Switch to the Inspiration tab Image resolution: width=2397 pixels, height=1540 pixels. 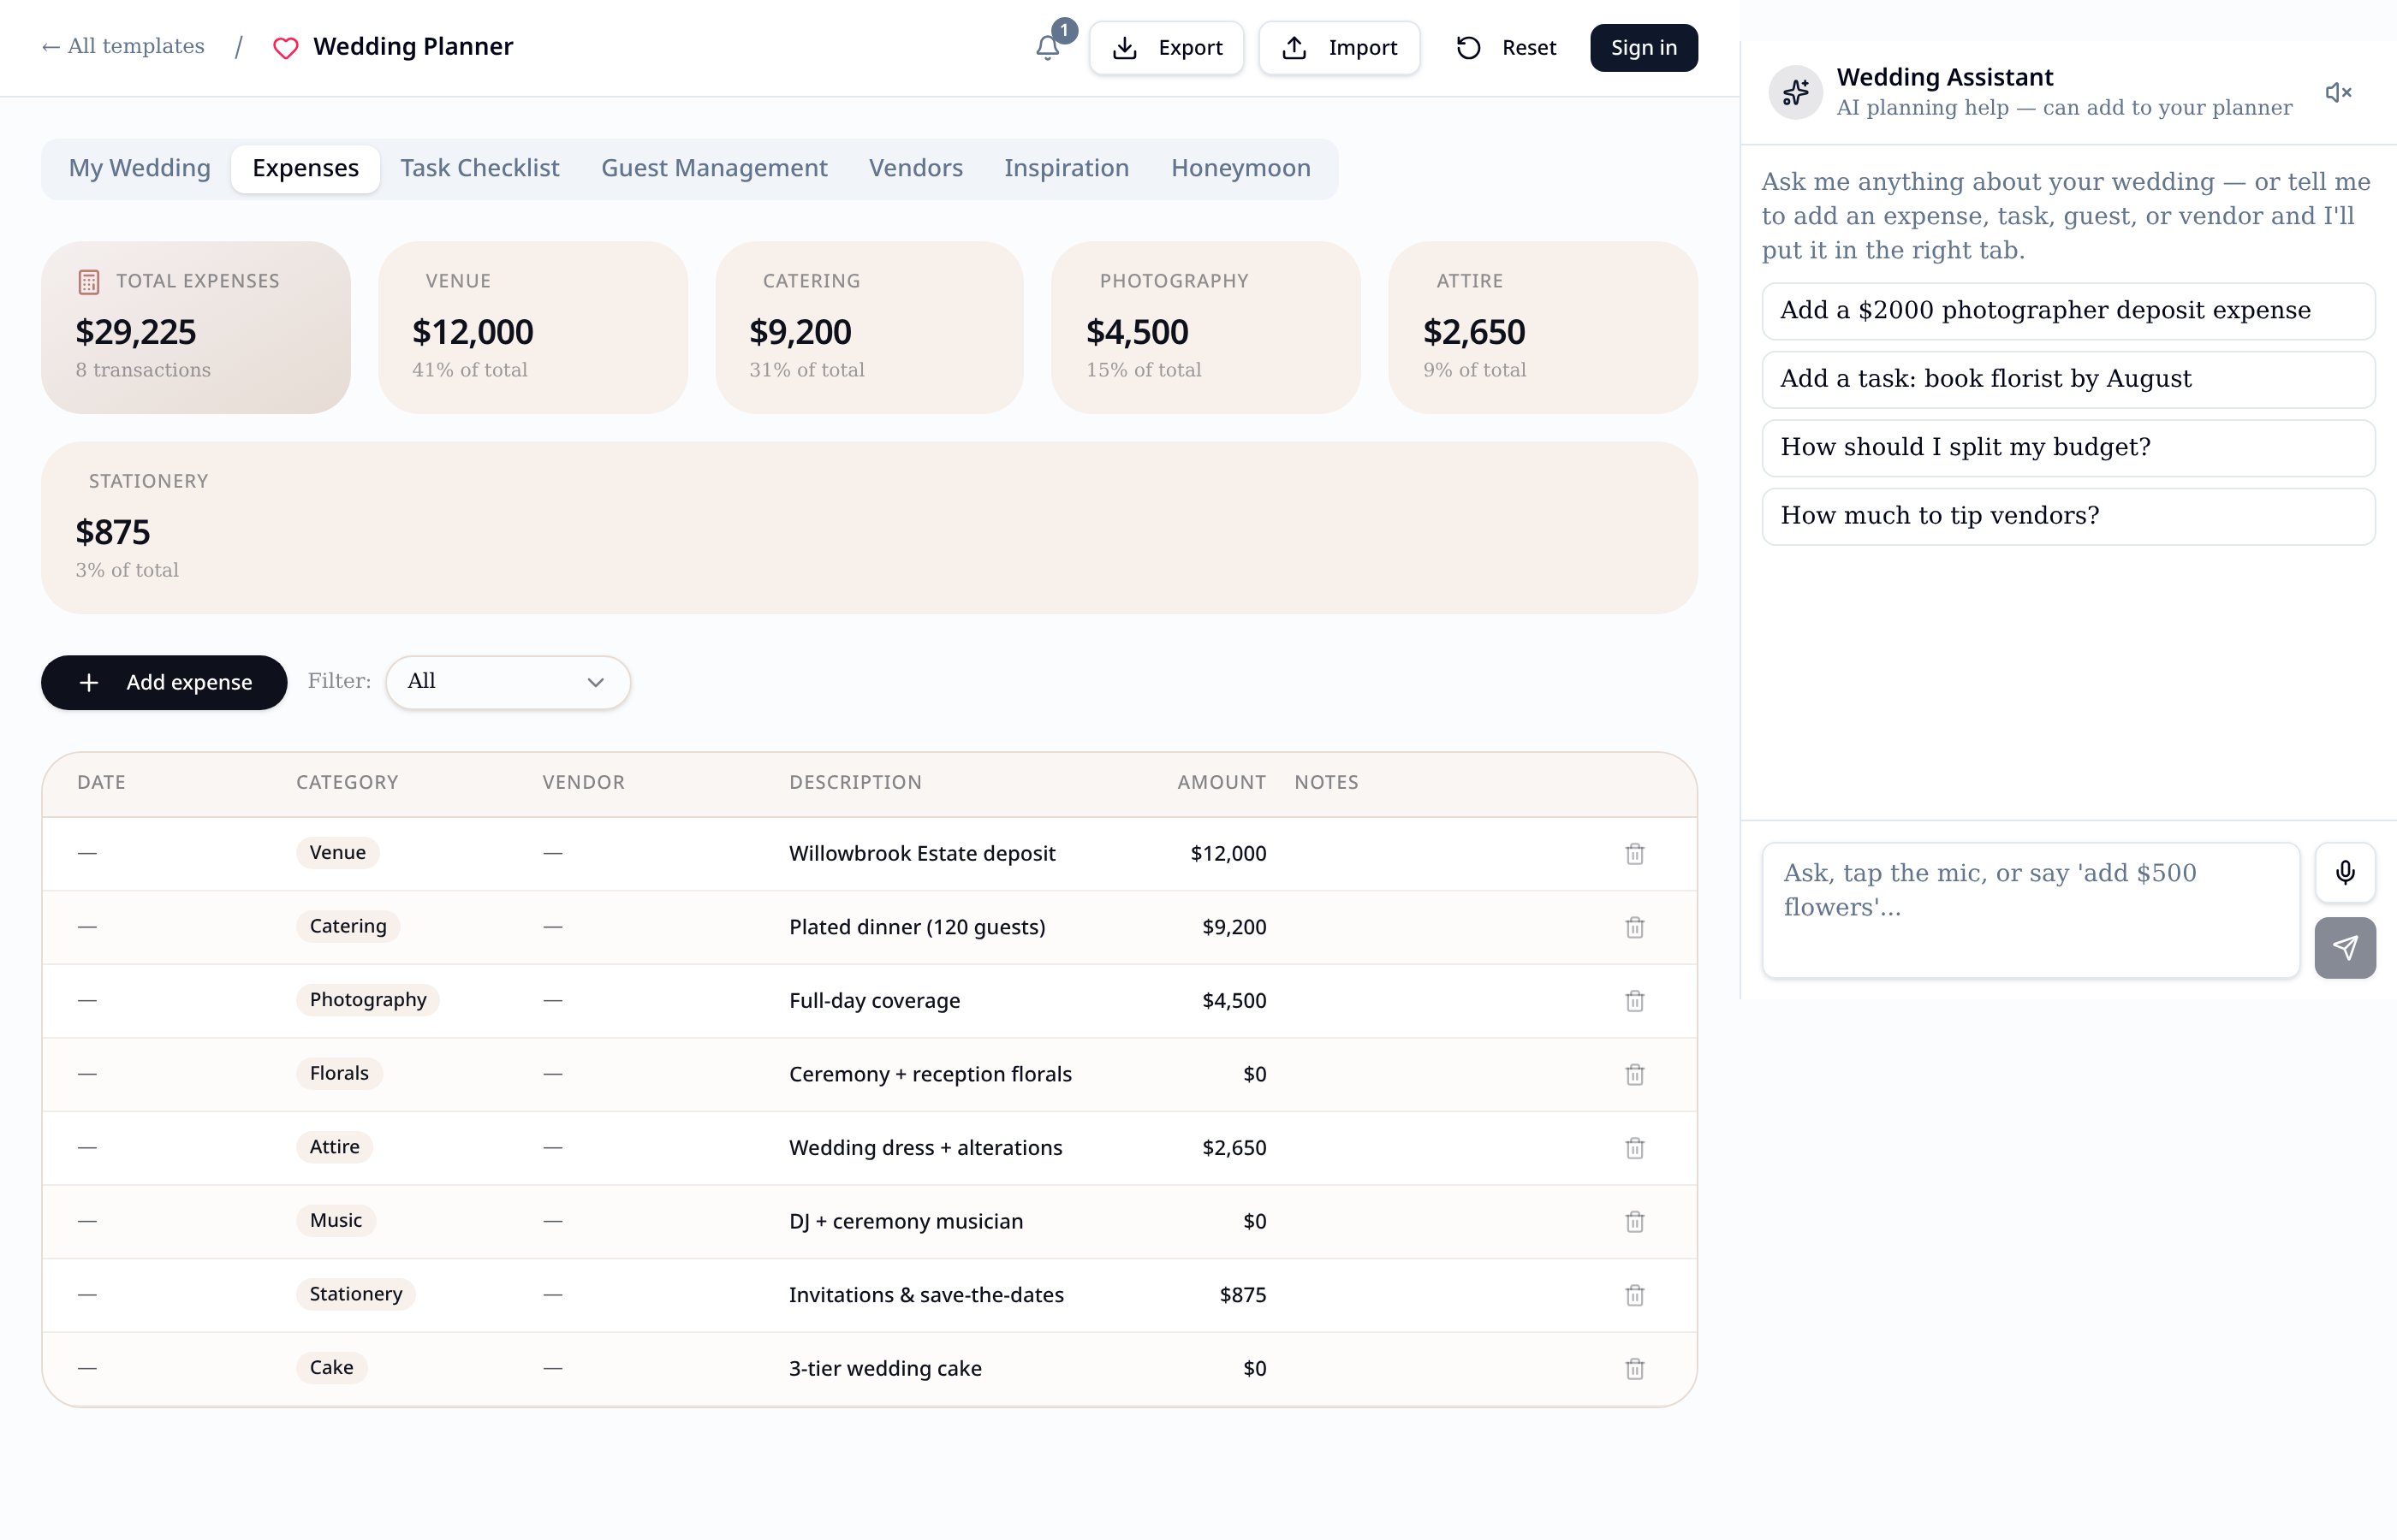pos(1067,168)
